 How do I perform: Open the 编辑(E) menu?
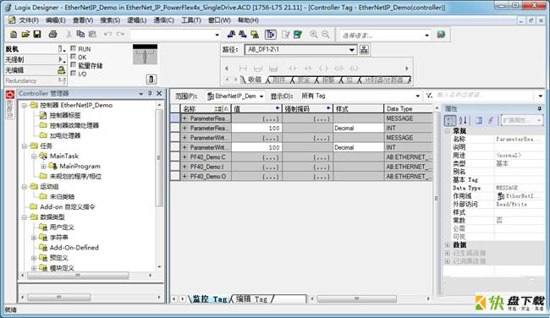[x=55, y=20]
